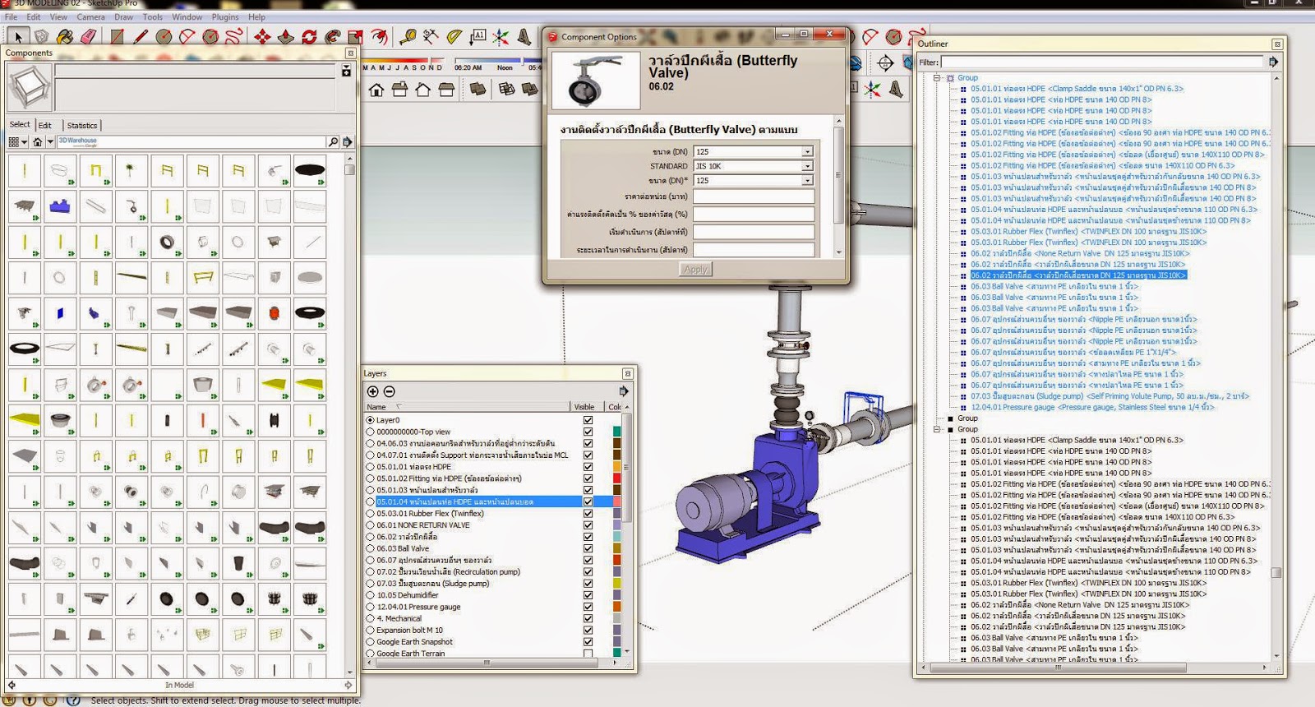This screenshot has width=1315, height=707.
Task: Make 10.05 Dehumidifier the active layer
Action: point(370,595)
